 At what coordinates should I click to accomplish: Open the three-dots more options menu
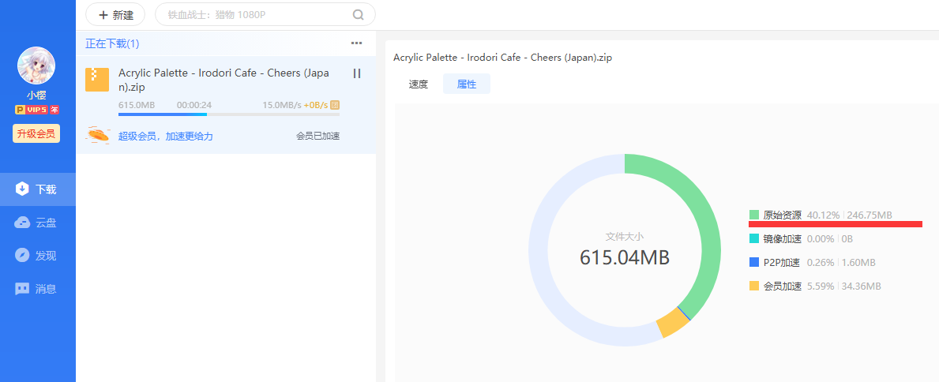coord(357,43)
